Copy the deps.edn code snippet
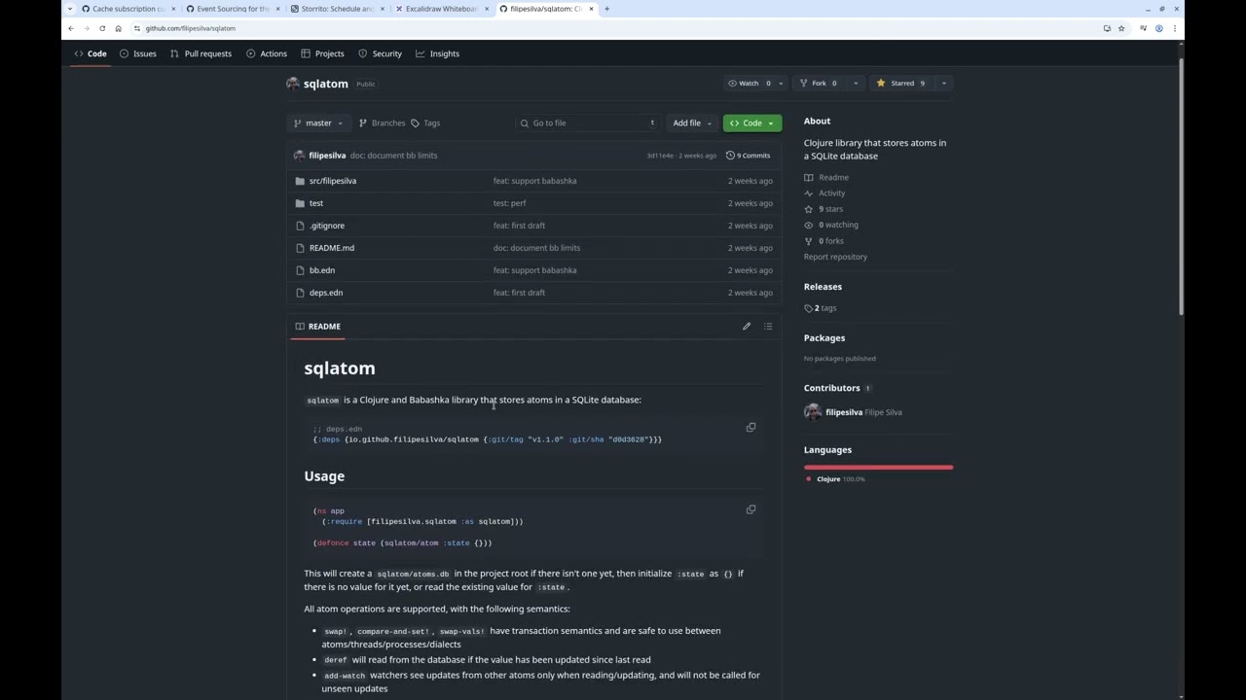The width and height of the screenshot is (1246, 700). click(x=751, y=428)
